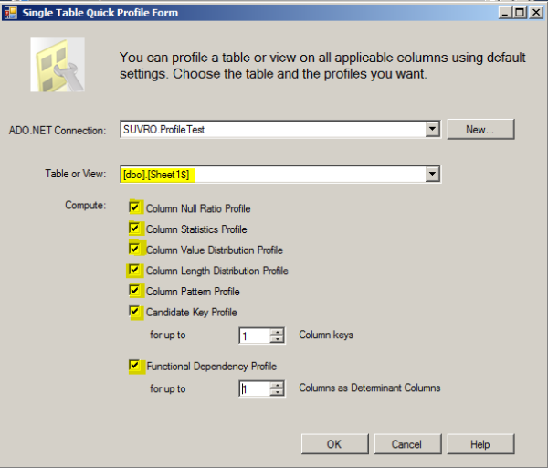Click the Column keys number field
The image size is (548, 468).
pos(255,335)
